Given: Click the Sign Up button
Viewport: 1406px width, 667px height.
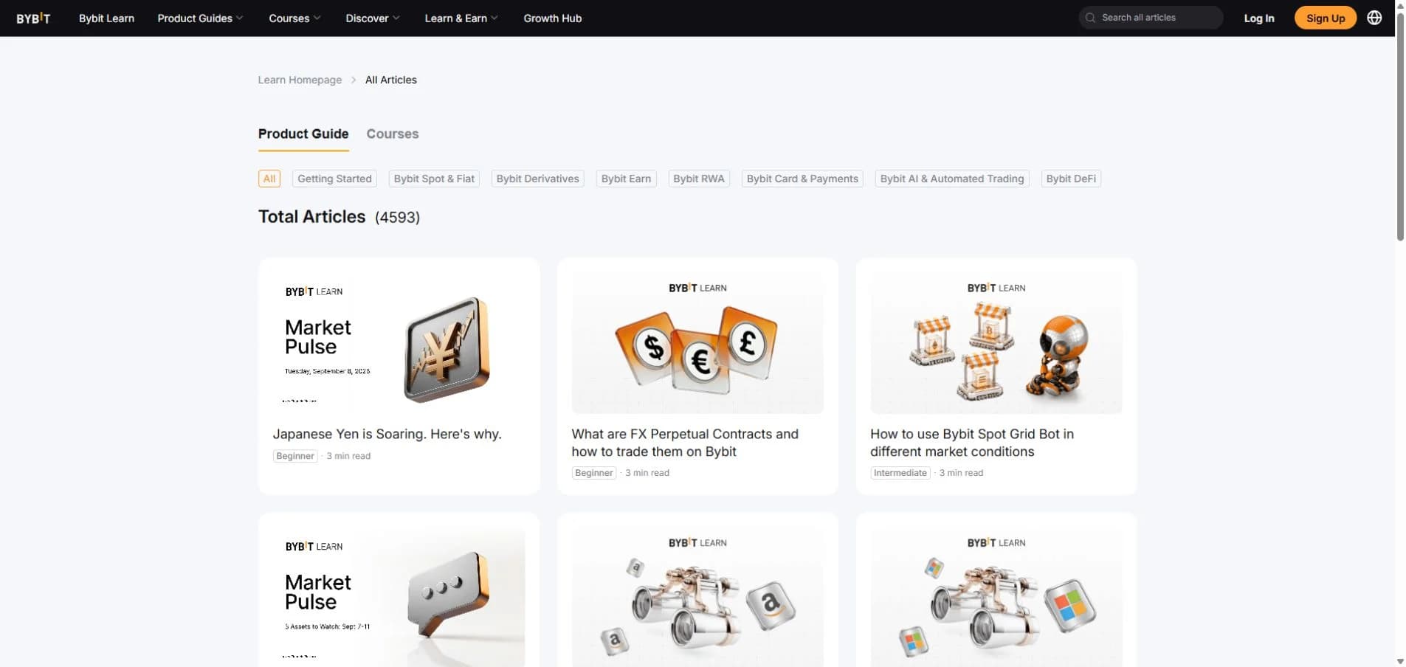Looking at the screenshot, I should [x=1326, y=18].
